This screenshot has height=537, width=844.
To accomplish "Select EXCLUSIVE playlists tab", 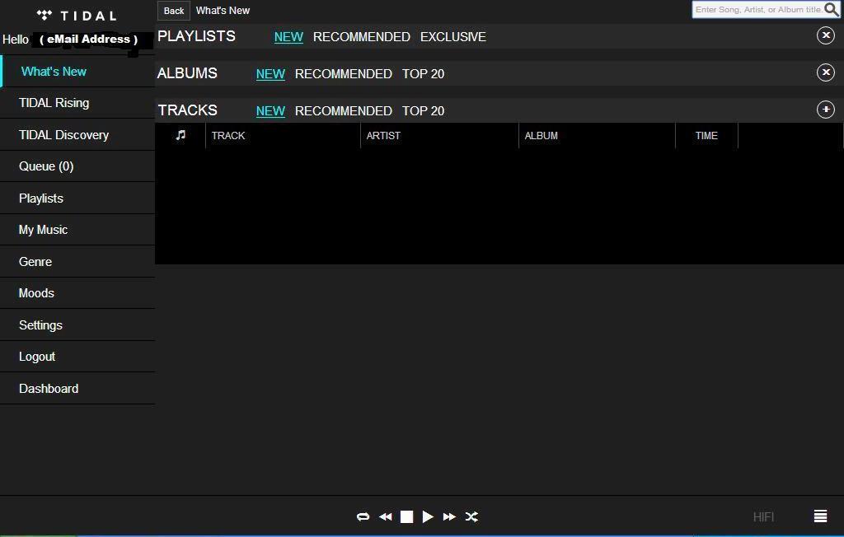I will click(453, 36).
